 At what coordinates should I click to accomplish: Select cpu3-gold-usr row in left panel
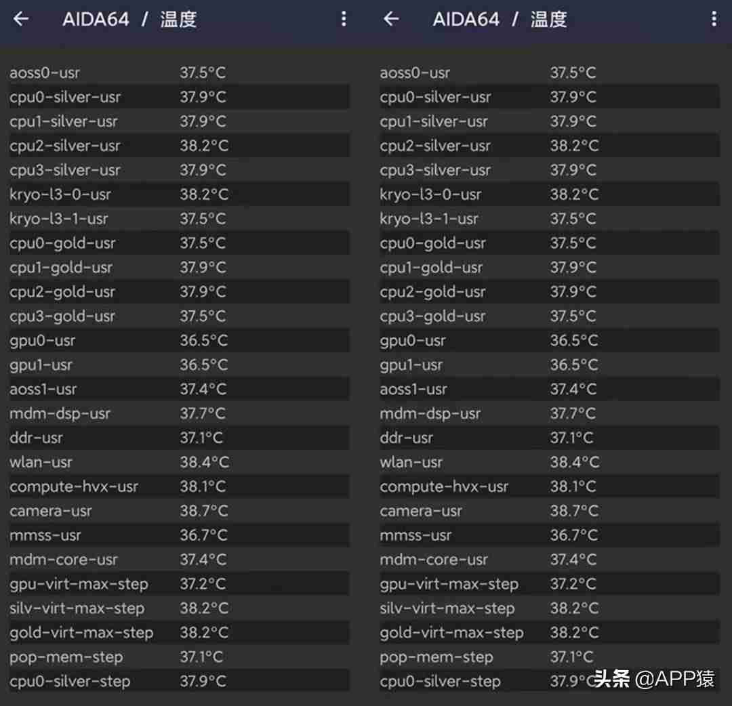[x=179, y=316]
